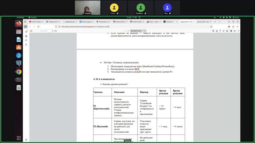Save the PDF with the download icon
This screenshot has height=143, width=255.
pyautogui.click(x=235, y=31)
